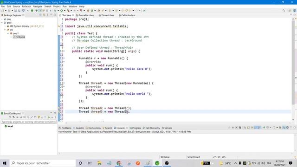Expand the JRE System Library node
Image resolution: width=297 pixels, height=167 pixels.
5,26
